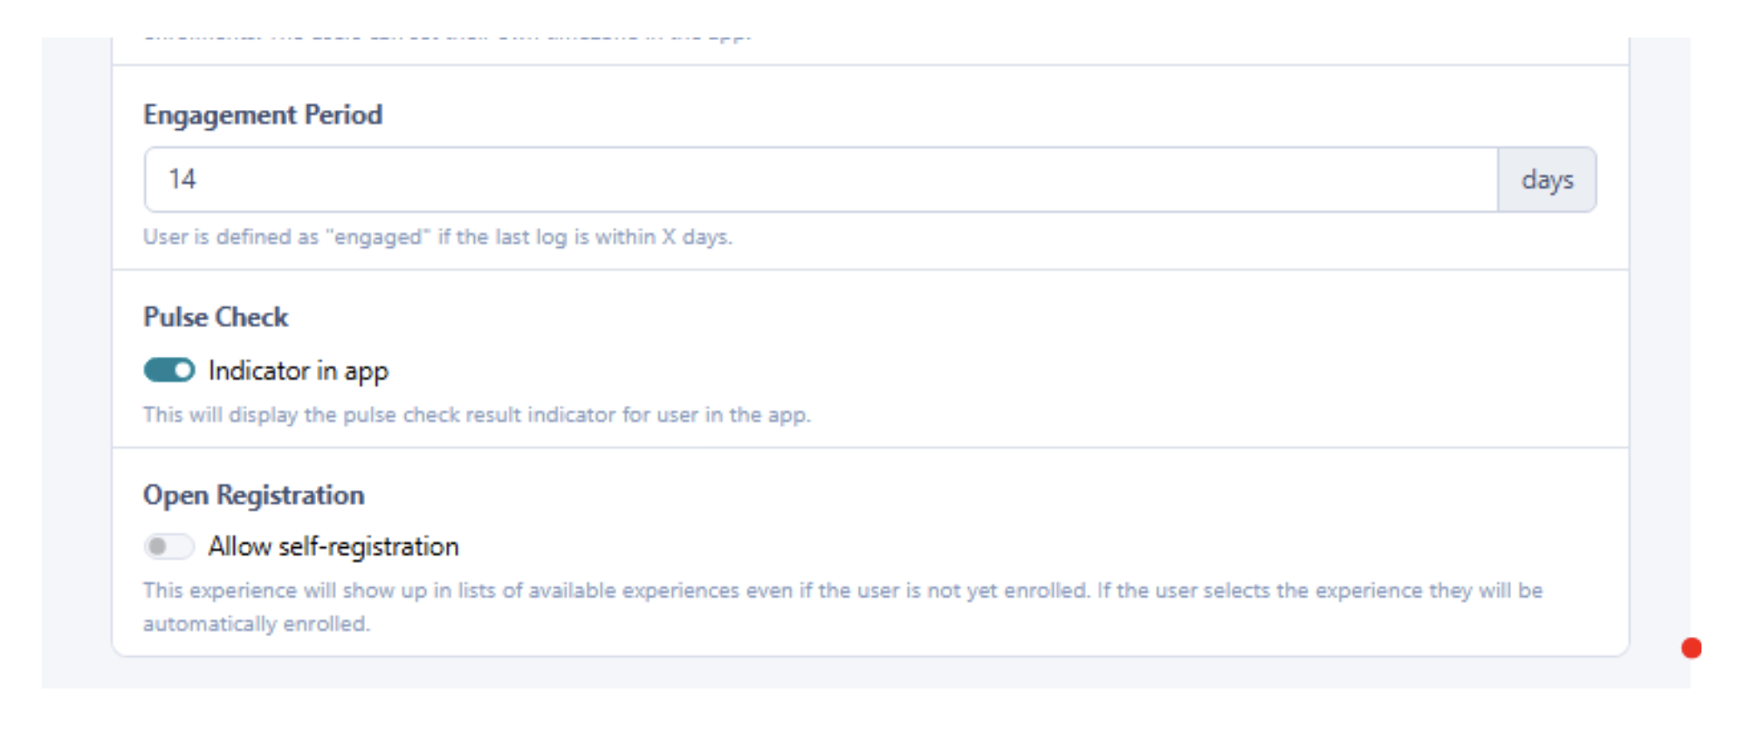Click the word "engaged" in the hint
The height and width of the screenshot is (733, 1746).
pyautogui.click(x=378, y=237)
